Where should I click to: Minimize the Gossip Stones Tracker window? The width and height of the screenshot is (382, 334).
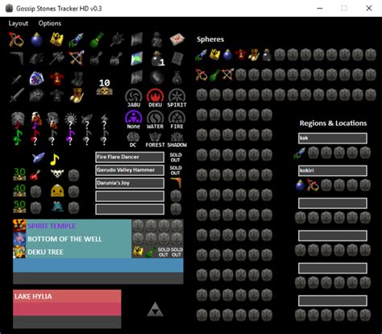tap(319, 8)
